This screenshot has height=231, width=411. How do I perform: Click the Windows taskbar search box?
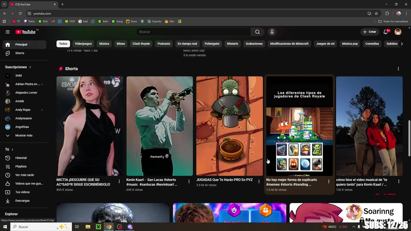tap(41, 227)
